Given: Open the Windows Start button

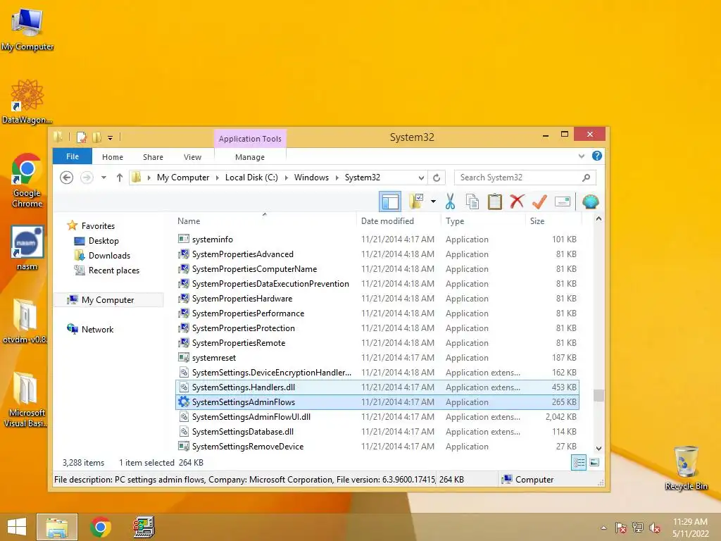Looking at the screenshot, I should (17, 527).
